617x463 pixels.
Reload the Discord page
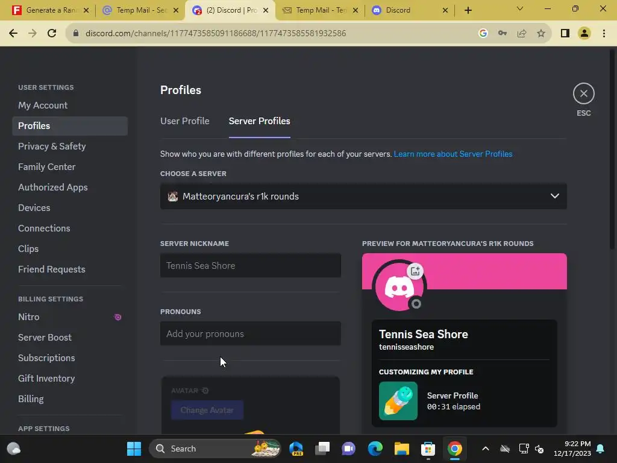[52, 33]
